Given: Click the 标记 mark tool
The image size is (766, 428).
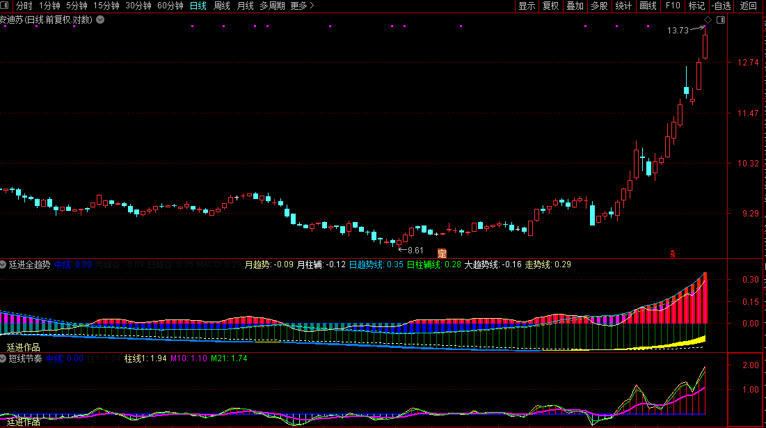Looking at the screenshot, I should click(696, 6).
